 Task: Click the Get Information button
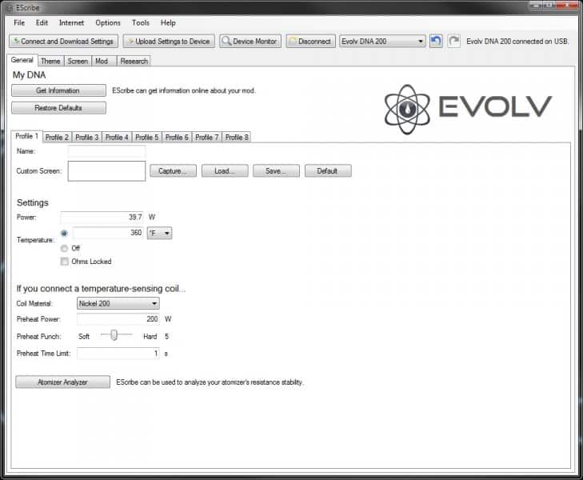58,90
